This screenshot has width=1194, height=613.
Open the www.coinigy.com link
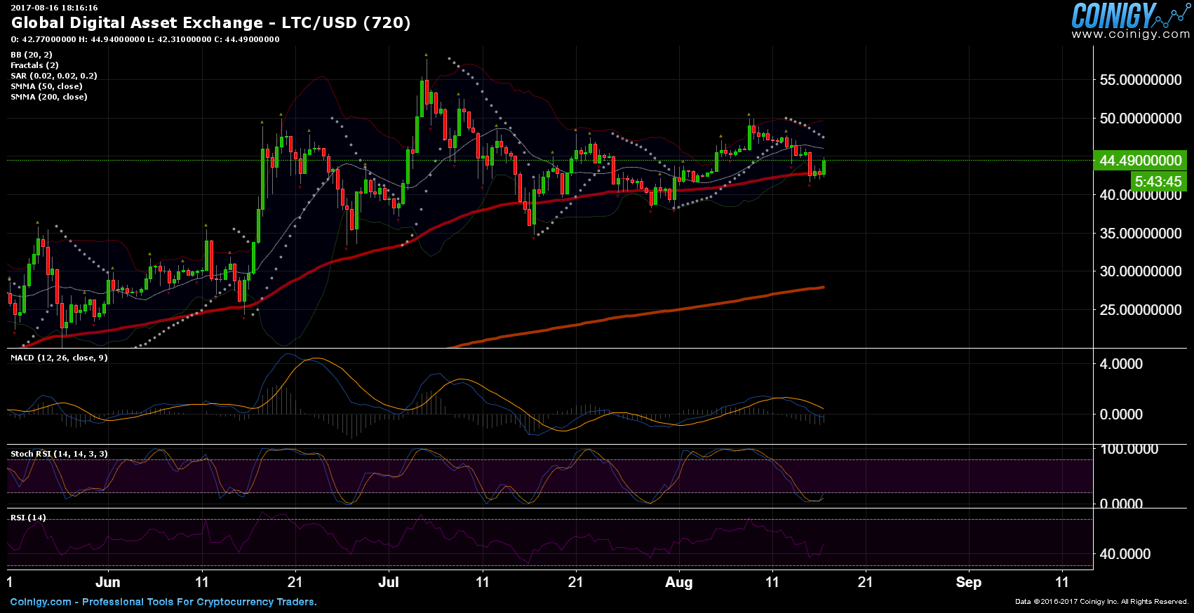pyautogui.click(x=1130, y=34)
